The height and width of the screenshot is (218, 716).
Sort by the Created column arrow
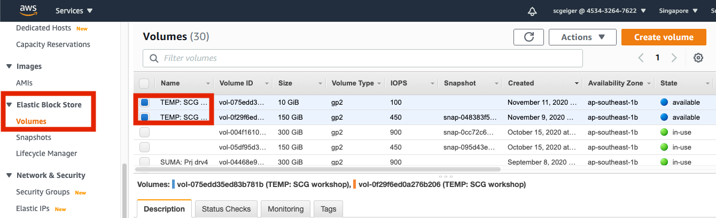coord(577,83)
